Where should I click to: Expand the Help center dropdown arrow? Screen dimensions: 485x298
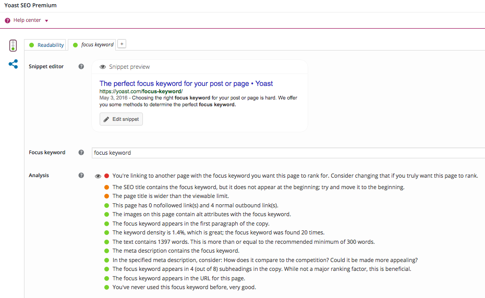pos(47,21)
